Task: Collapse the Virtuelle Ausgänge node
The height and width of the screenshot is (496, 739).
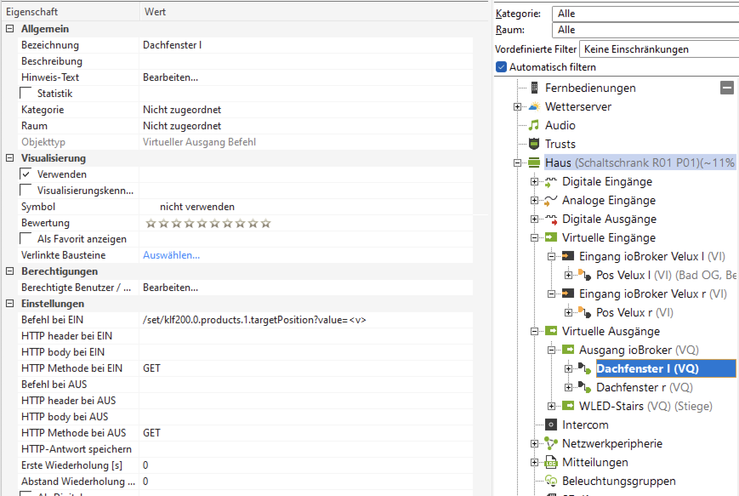Action: (x=534, y=332)
